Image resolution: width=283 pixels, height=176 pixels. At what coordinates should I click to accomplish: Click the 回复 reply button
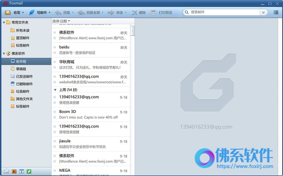[x=62, y=13]
